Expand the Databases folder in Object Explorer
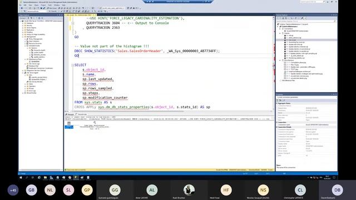The image size is (356, 200). (x=23, y=23)
